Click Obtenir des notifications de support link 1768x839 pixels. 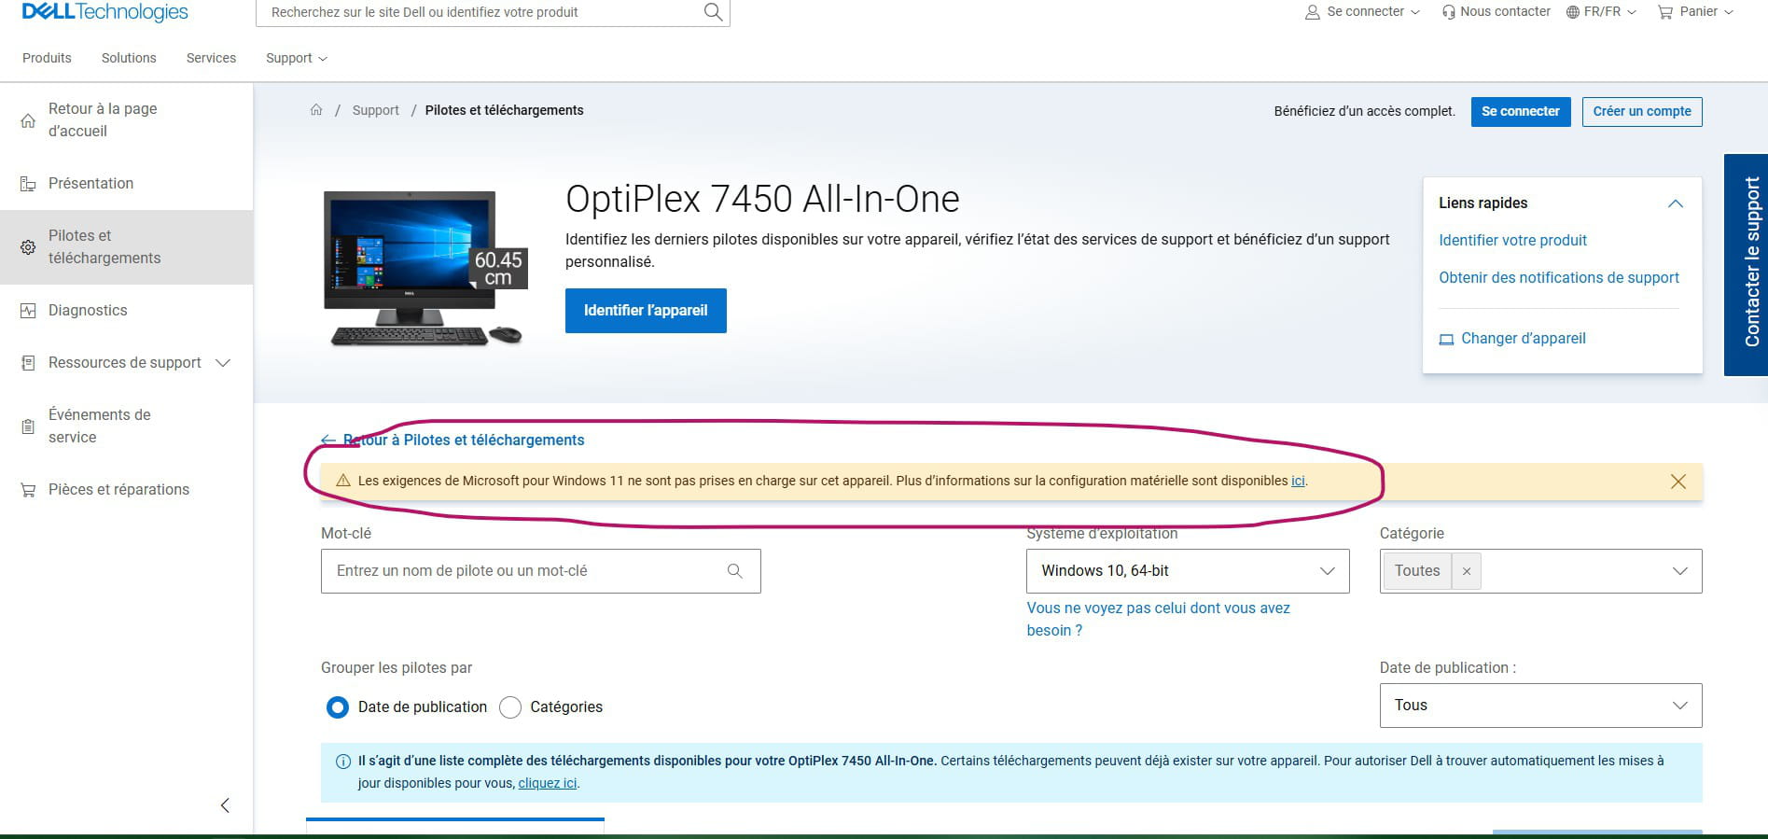[1559, 278]
